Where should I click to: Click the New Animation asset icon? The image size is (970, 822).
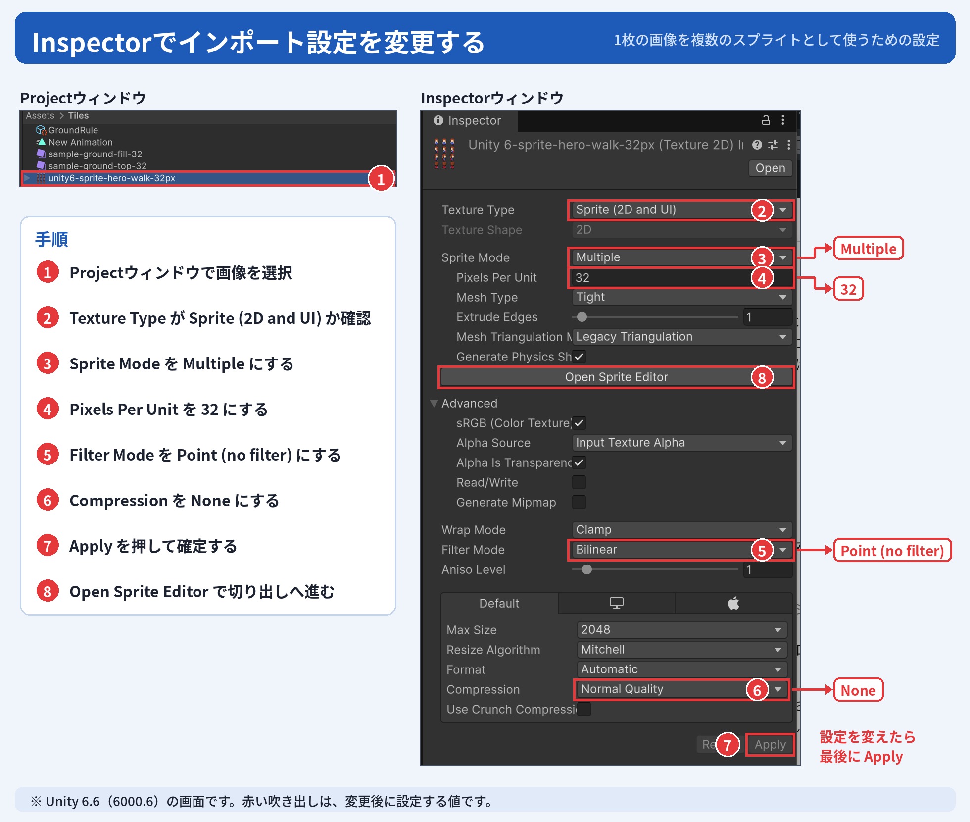tap(41, 142)
